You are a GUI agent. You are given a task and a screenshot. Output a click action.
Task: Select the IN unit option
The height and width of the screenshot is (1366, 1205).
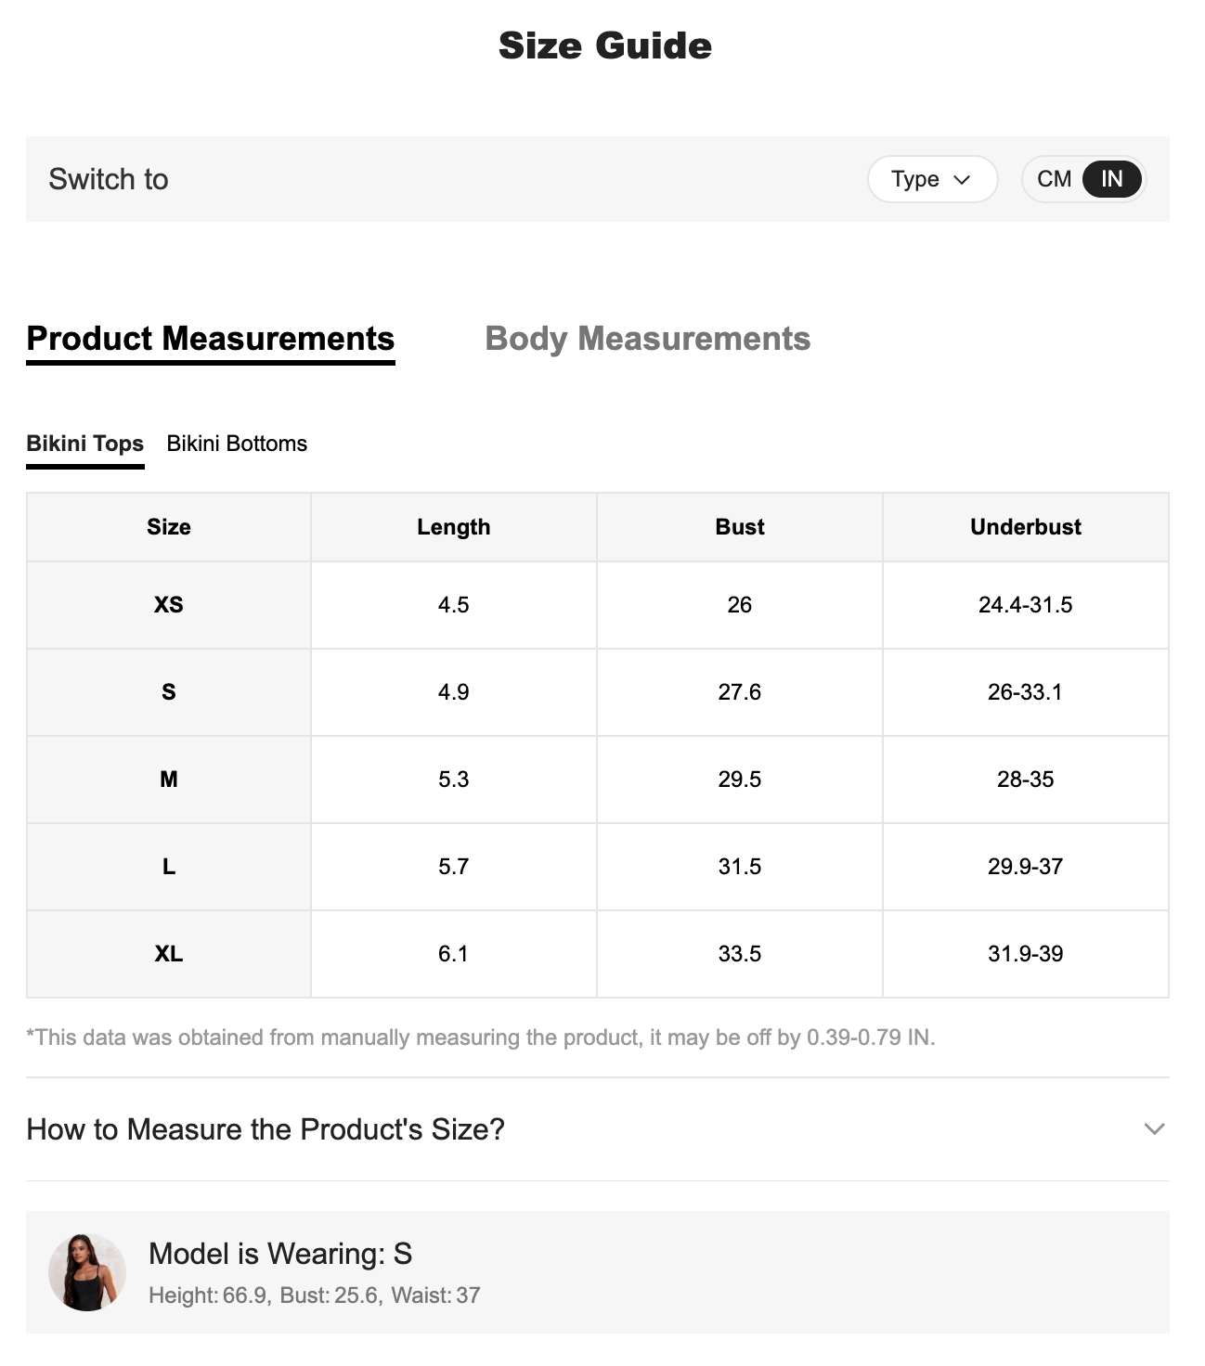point(1111,179)
